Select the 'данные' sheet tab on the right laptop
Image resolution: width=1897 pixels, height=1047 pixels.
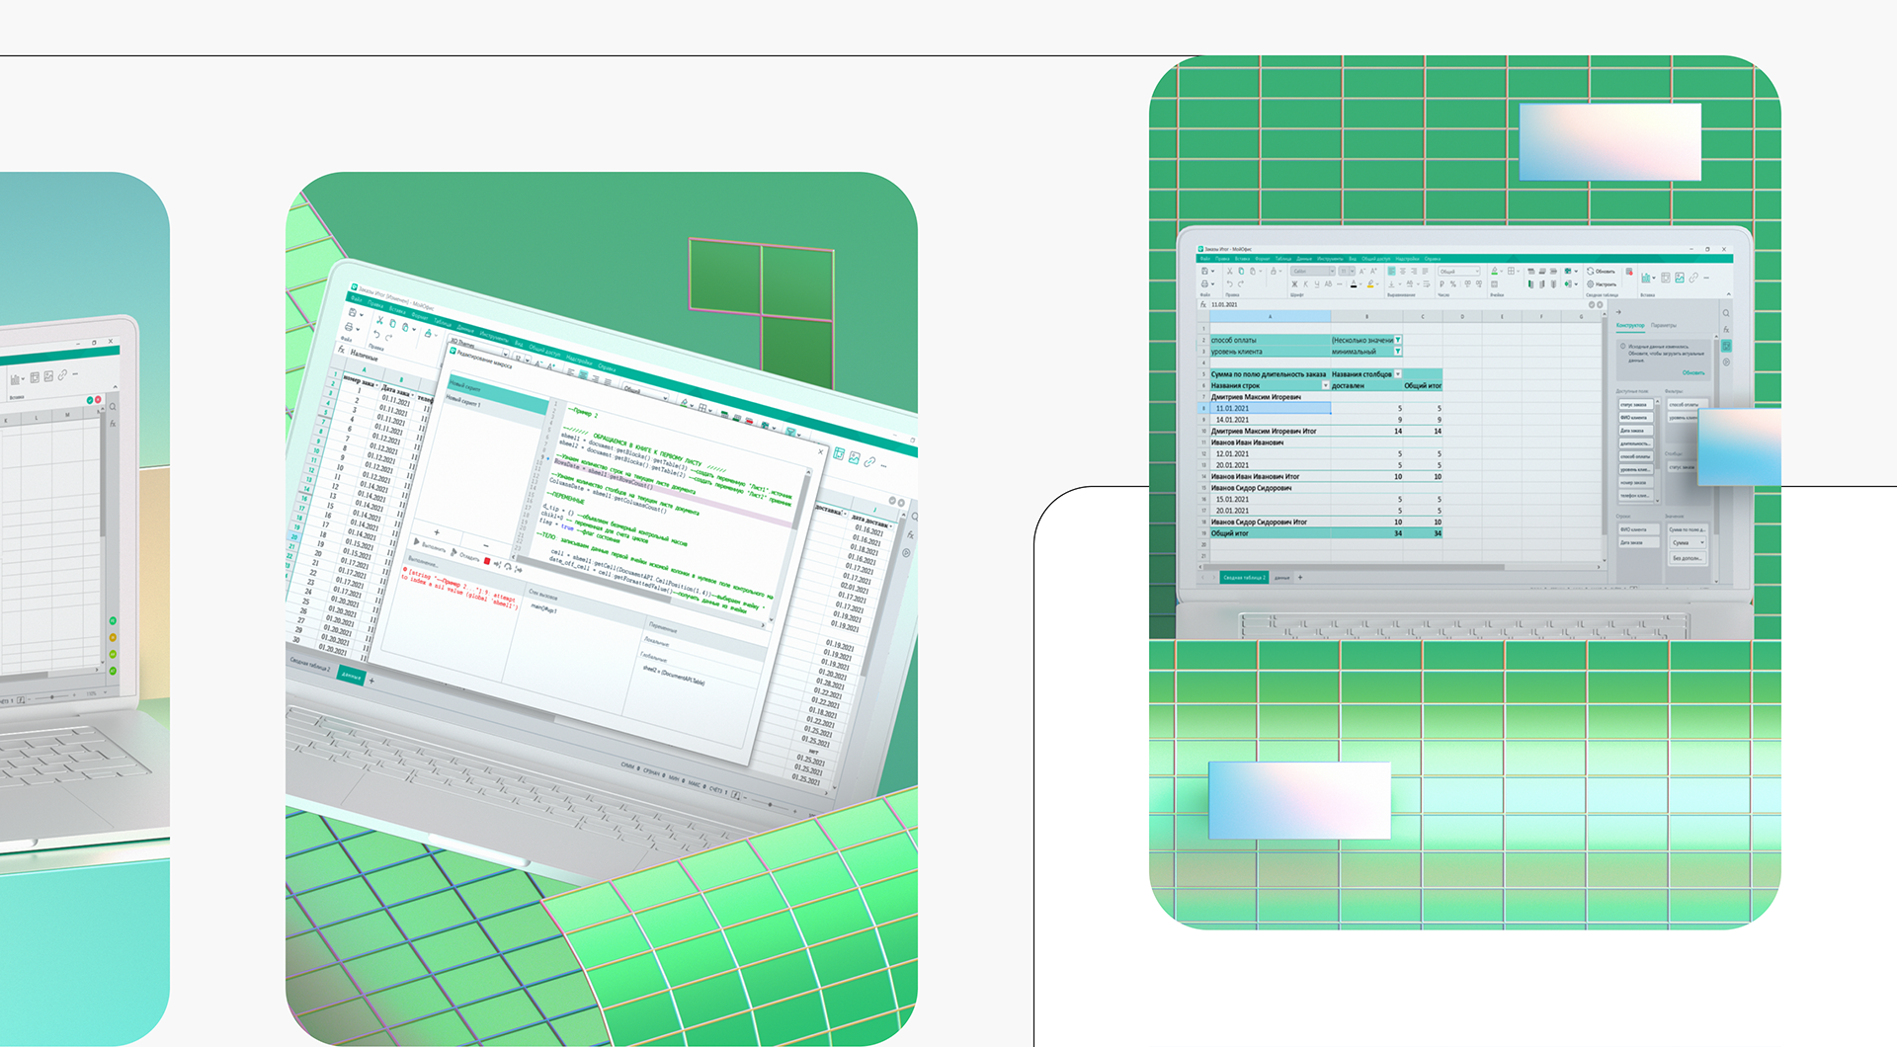(1281, 578)
